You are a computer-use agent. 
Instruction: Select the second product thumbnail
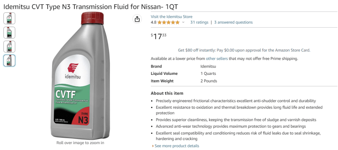click(x=10, y=33)
